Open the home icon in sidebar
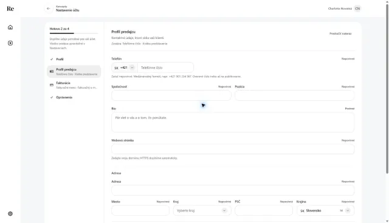The image size is (389, 223). [10, 27]
